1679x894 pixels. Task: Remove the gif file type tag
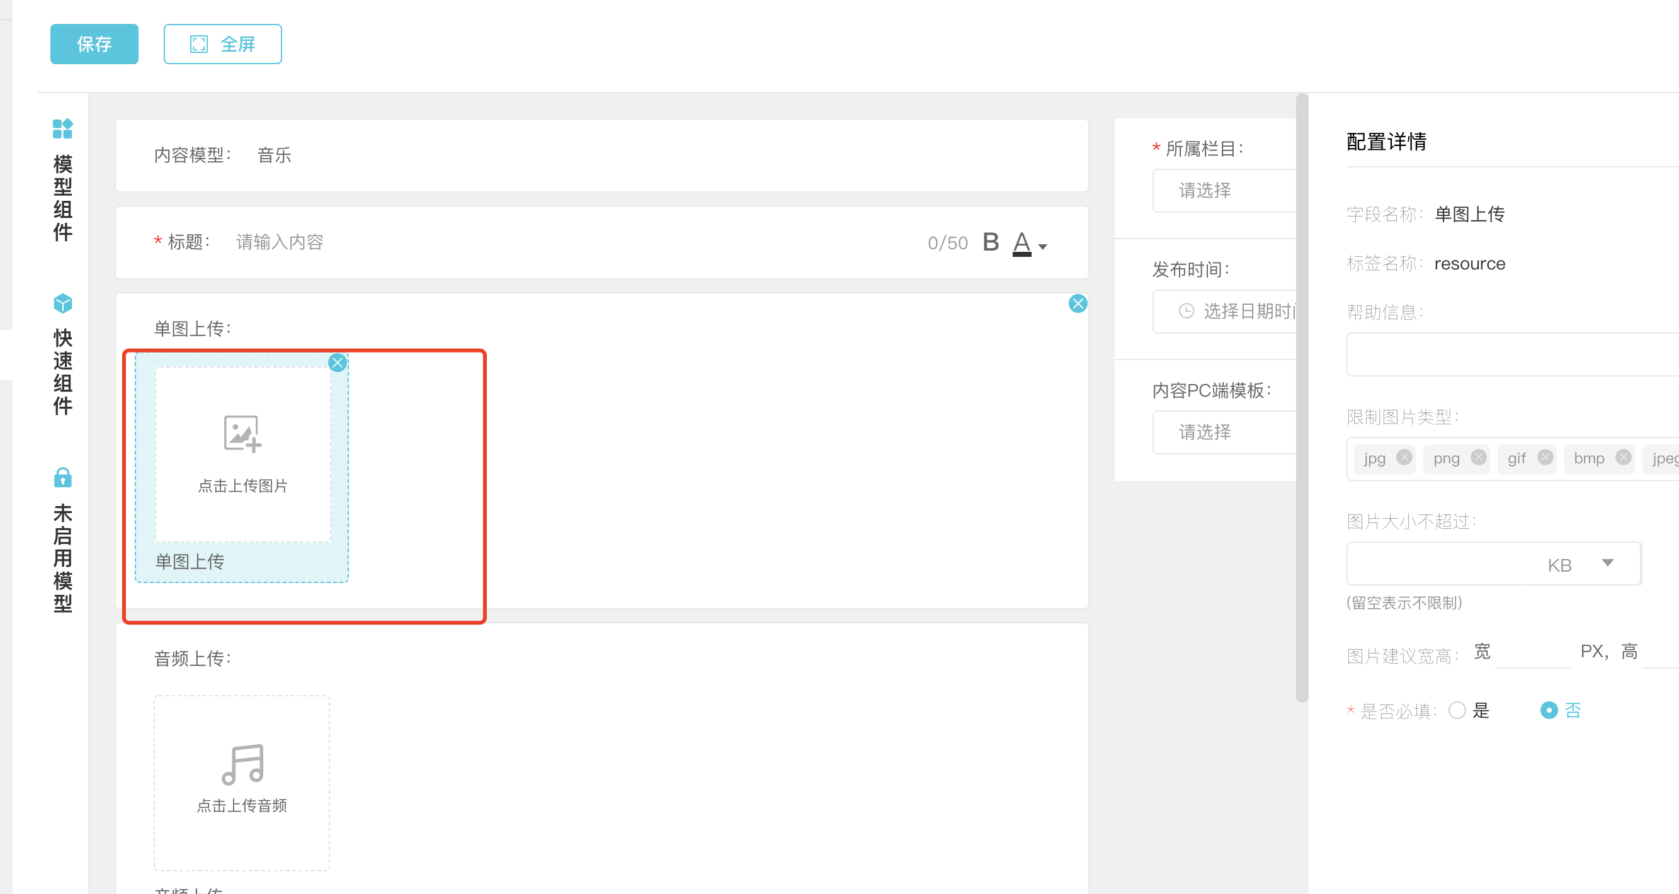pos(1545,458)
